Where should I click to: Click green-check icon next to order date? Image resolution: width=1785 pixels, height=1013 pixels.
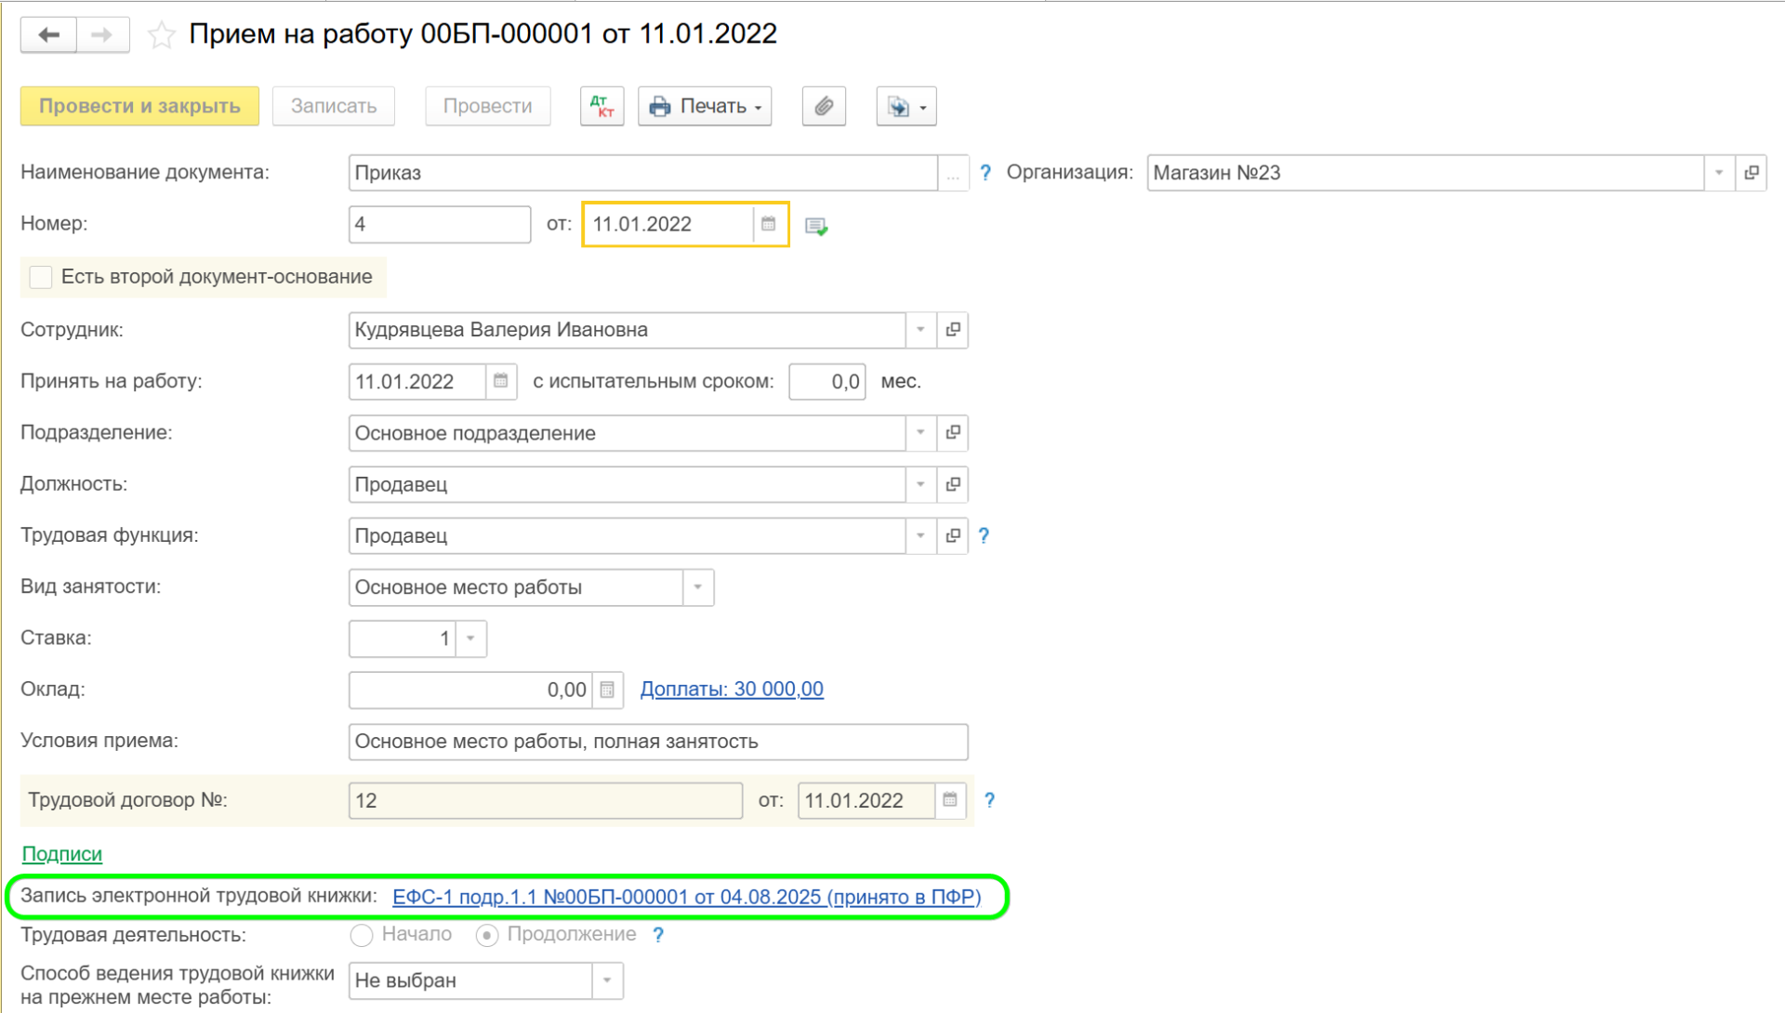(816, 226)
